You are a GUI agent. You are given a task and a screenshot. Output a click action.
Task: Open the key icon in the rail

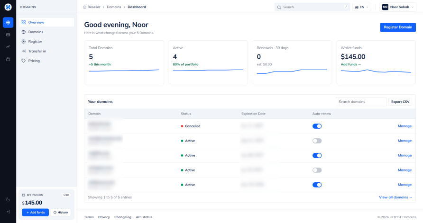click(8, 47)
